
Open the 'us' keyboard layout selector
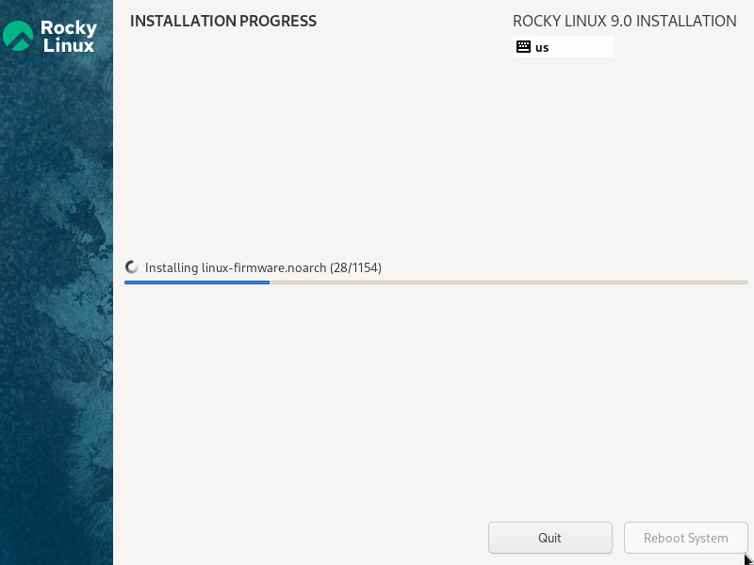click(563, 45)
